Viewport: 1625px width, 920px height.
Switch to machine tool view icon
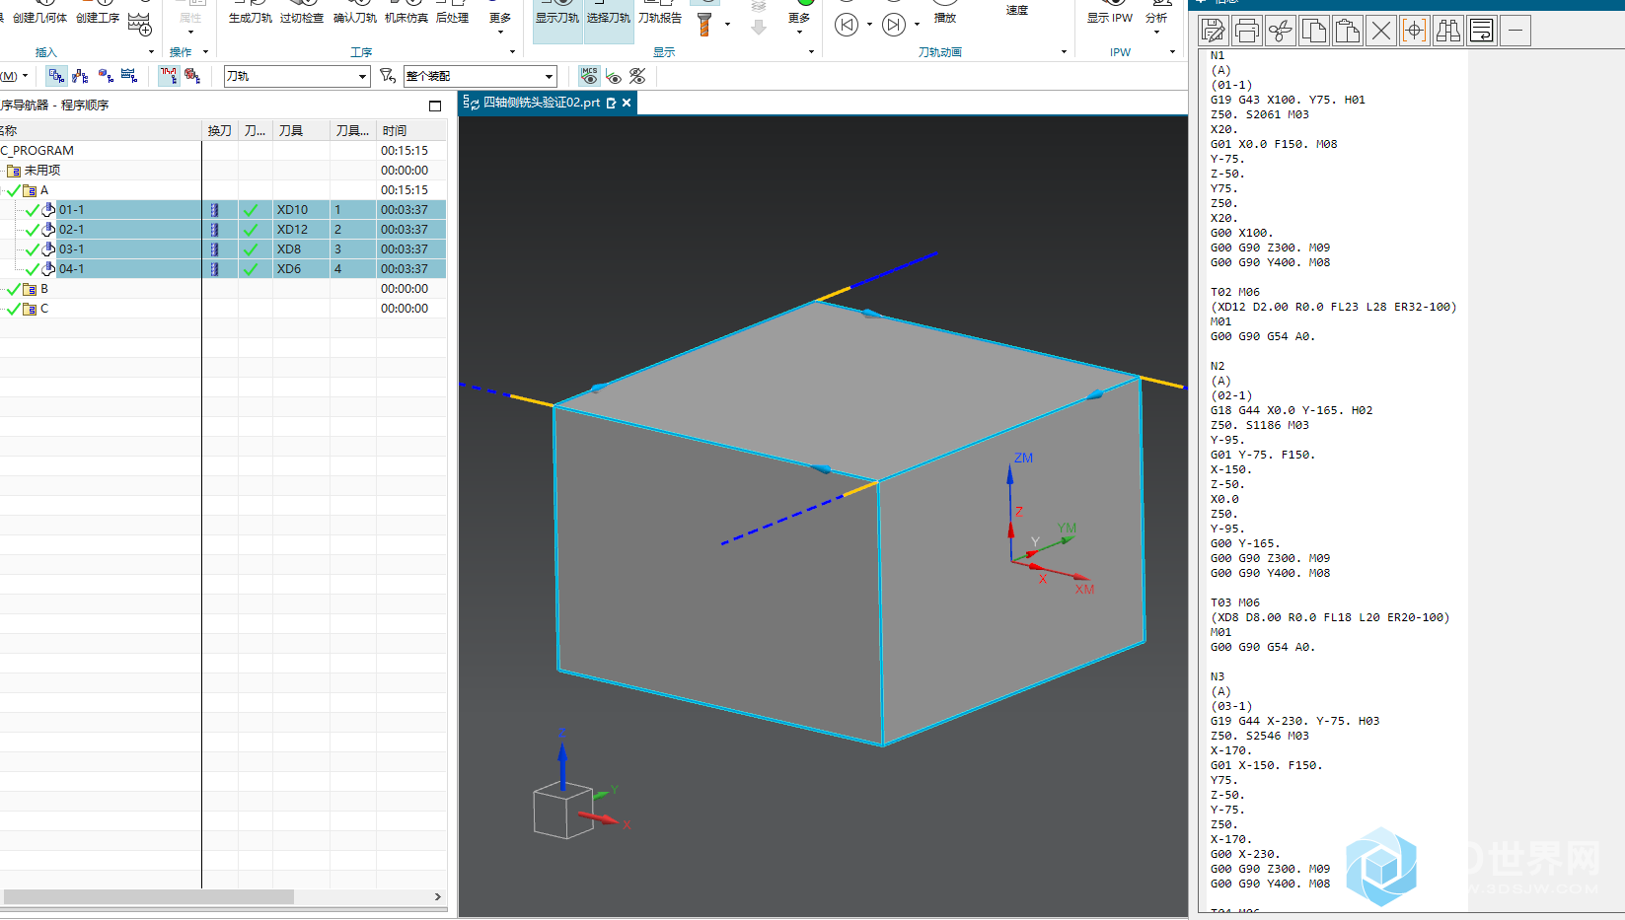[80, 76]
